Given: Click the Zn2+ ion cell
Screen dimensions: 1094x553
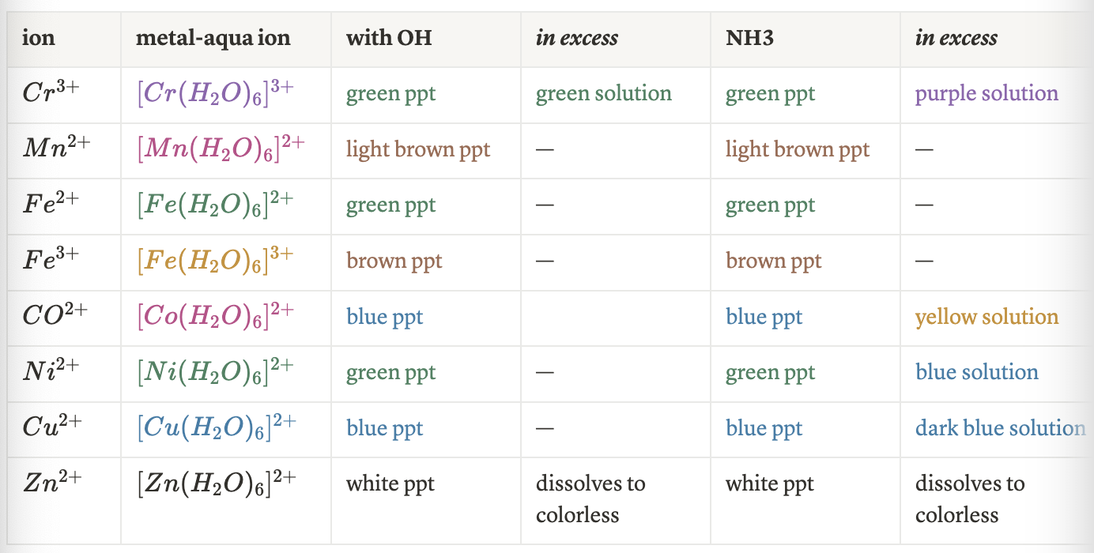Looking at the screenshot, I should [x=51, y=483].
